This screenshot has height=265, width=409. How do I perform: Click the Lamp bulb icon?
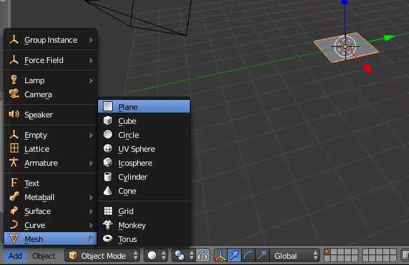[14, 80]
